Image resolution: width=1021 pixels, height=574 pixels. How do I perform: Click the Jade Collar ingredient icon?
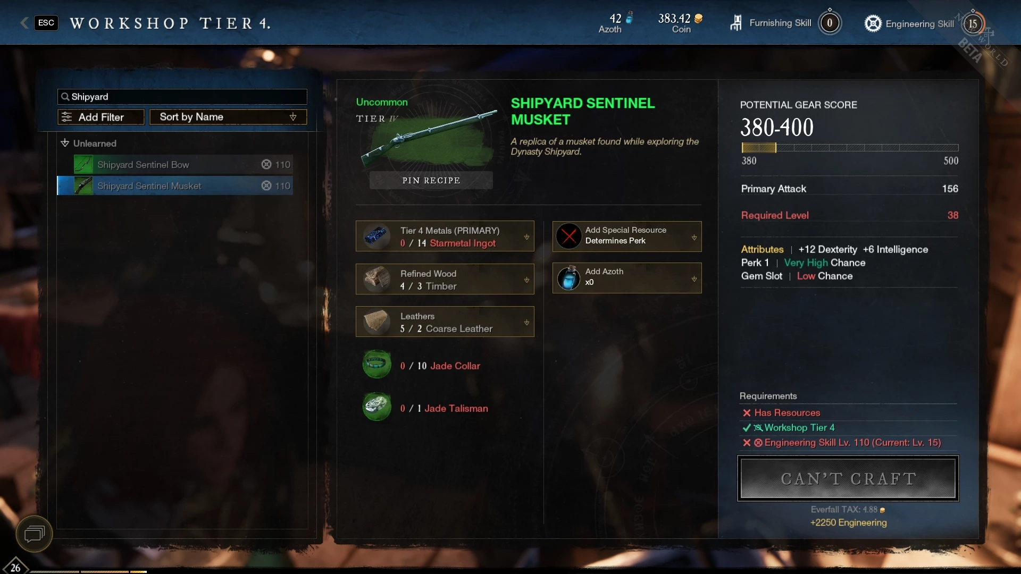point(377,365)
